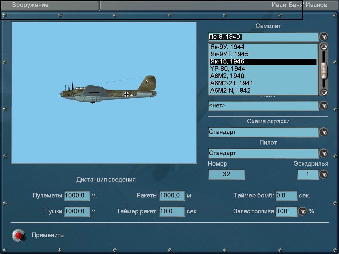Open the Схема окраски dropdown arrow
This screenshot has width=339, height=254.
[x=323, y=132]
